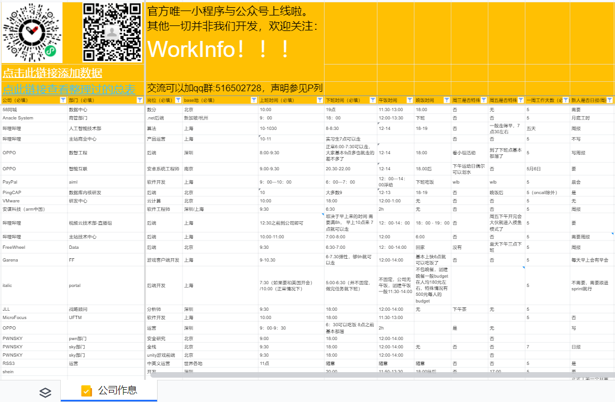Select 视频云技术部-直播组 department cell
This screenshot has height=402, width=615.
tap(106, 223)
